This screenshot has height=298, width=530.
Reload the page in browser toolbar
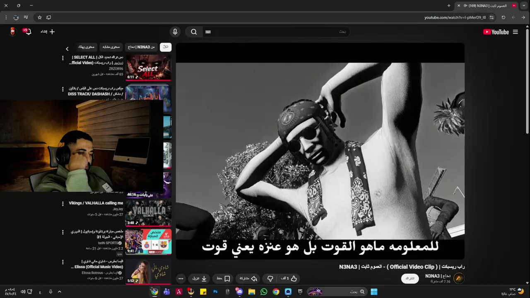pyautogui.click(x=503, y=17)
